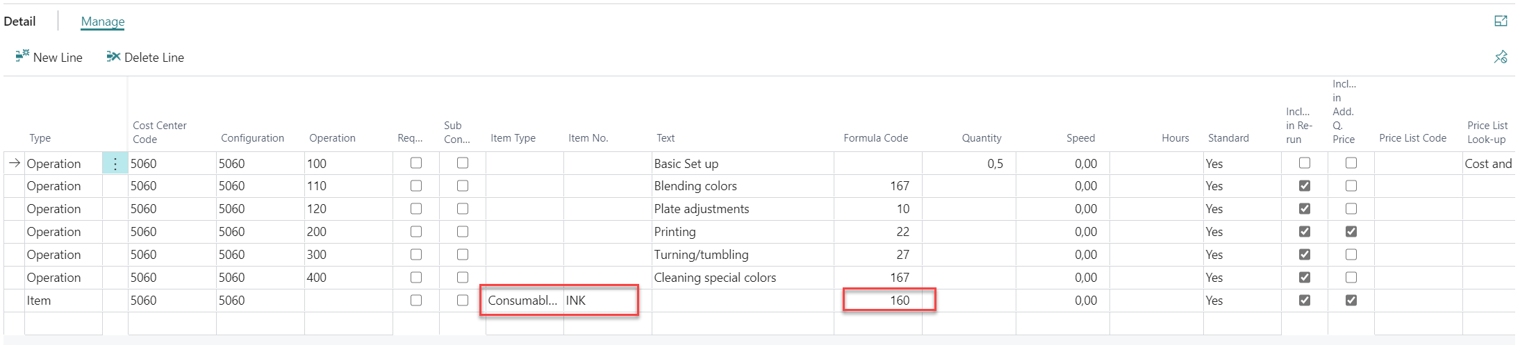The height and width of the screenshot is (345, 1527).
Task: Select the row arrow on Basic Set up
Action: (x=15, y=163)
